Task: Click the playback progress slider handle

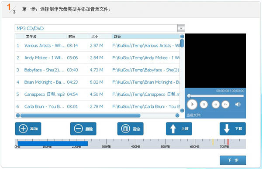Action: pyautogui.click(x=189, y=96)
